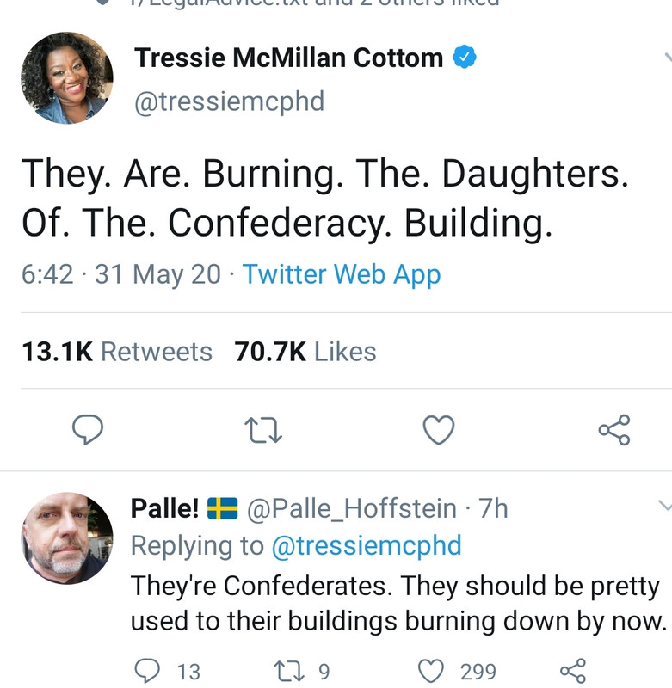The height and width of the screenshot is (688, 672).
Task: View Palle's profile picture
Action: 67,538
